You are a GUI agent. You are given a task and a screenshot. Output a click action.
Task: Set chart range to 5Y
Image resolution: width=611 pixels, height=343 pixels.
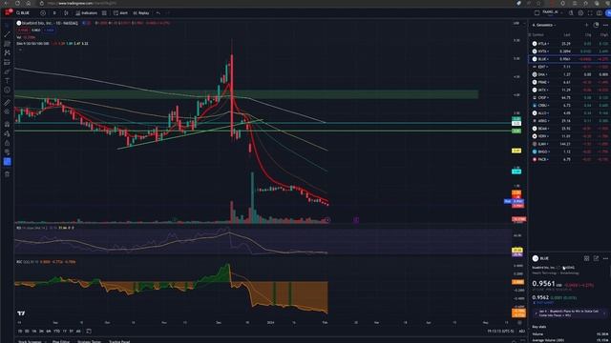pos(72,331)
